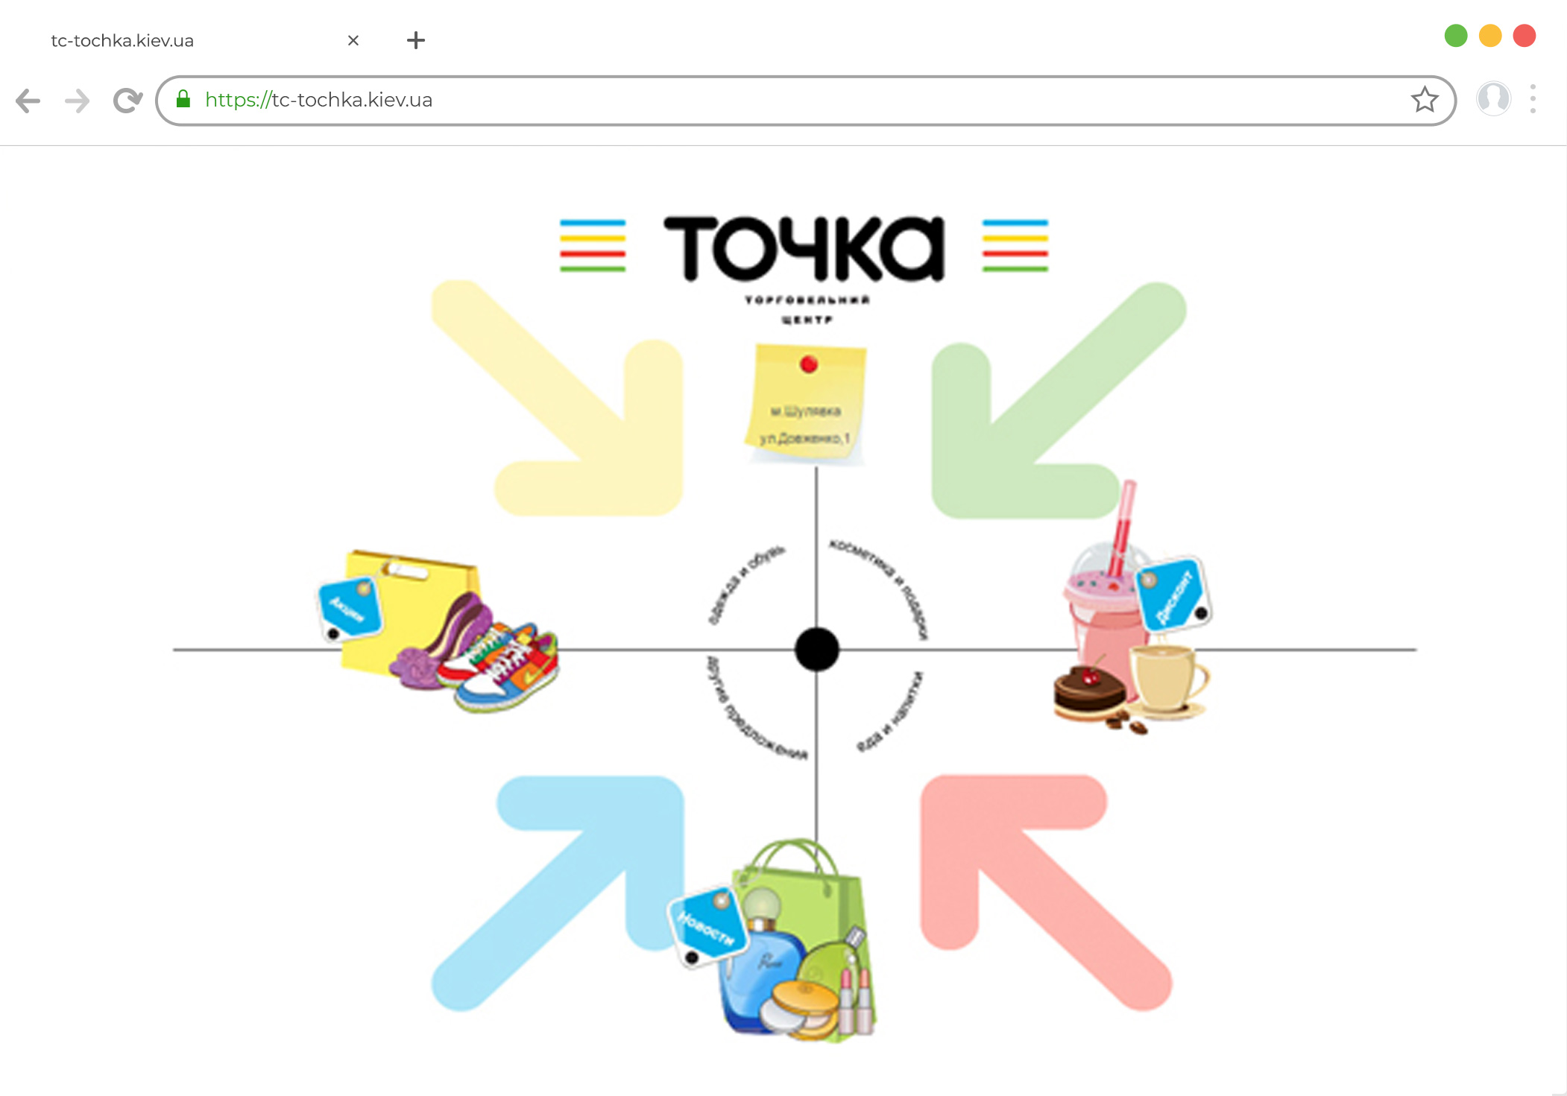Click the black center dot
Screen dimensions: 1567x1096
(x=817, y=649)
